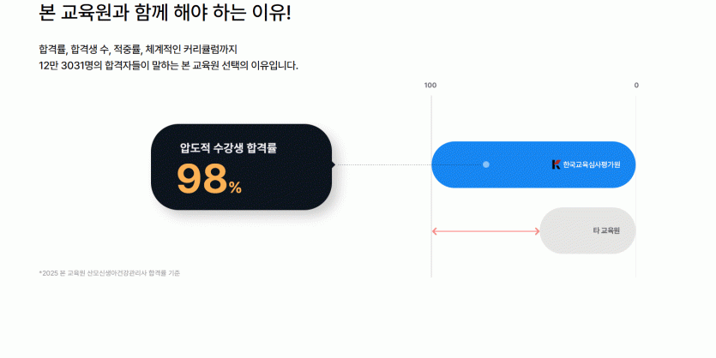Click the small pointer triangle on the dark badge

coord(333,164)
